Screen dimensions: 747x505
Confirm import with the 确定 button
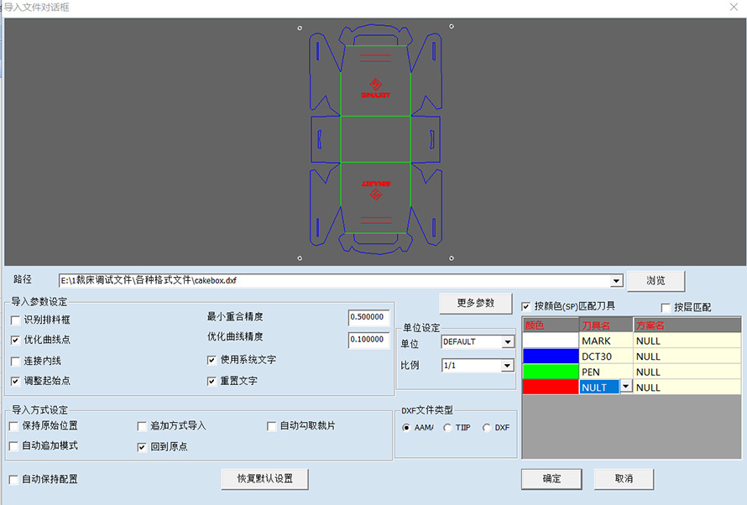tap(551, 479)
